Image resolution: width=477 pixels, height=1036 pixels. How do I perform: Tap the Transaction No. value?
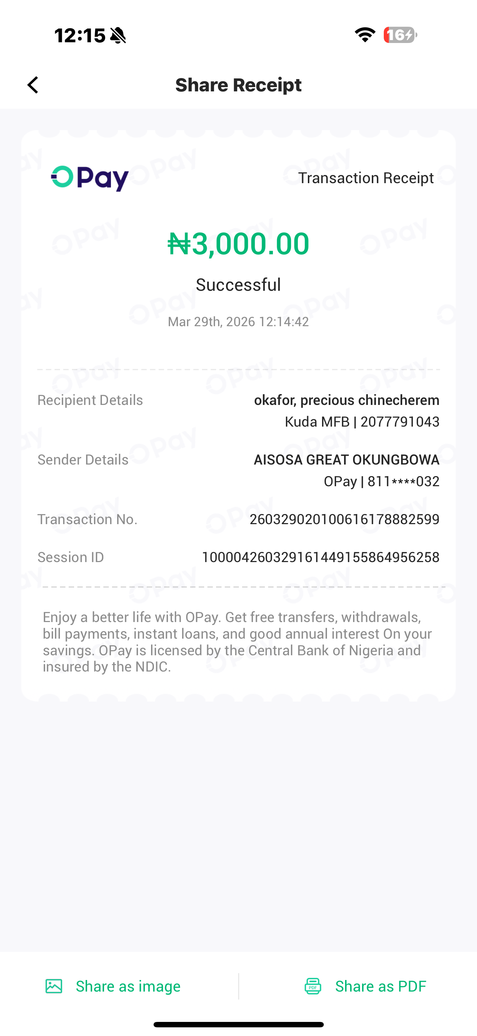[x=344, y=519]
